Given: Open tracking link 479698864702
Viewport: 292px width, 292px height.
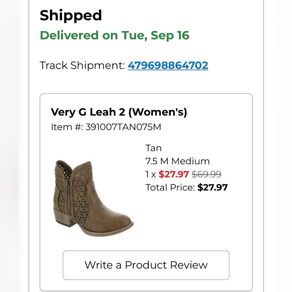Looking at the screenshot, I should pos(168,65).
